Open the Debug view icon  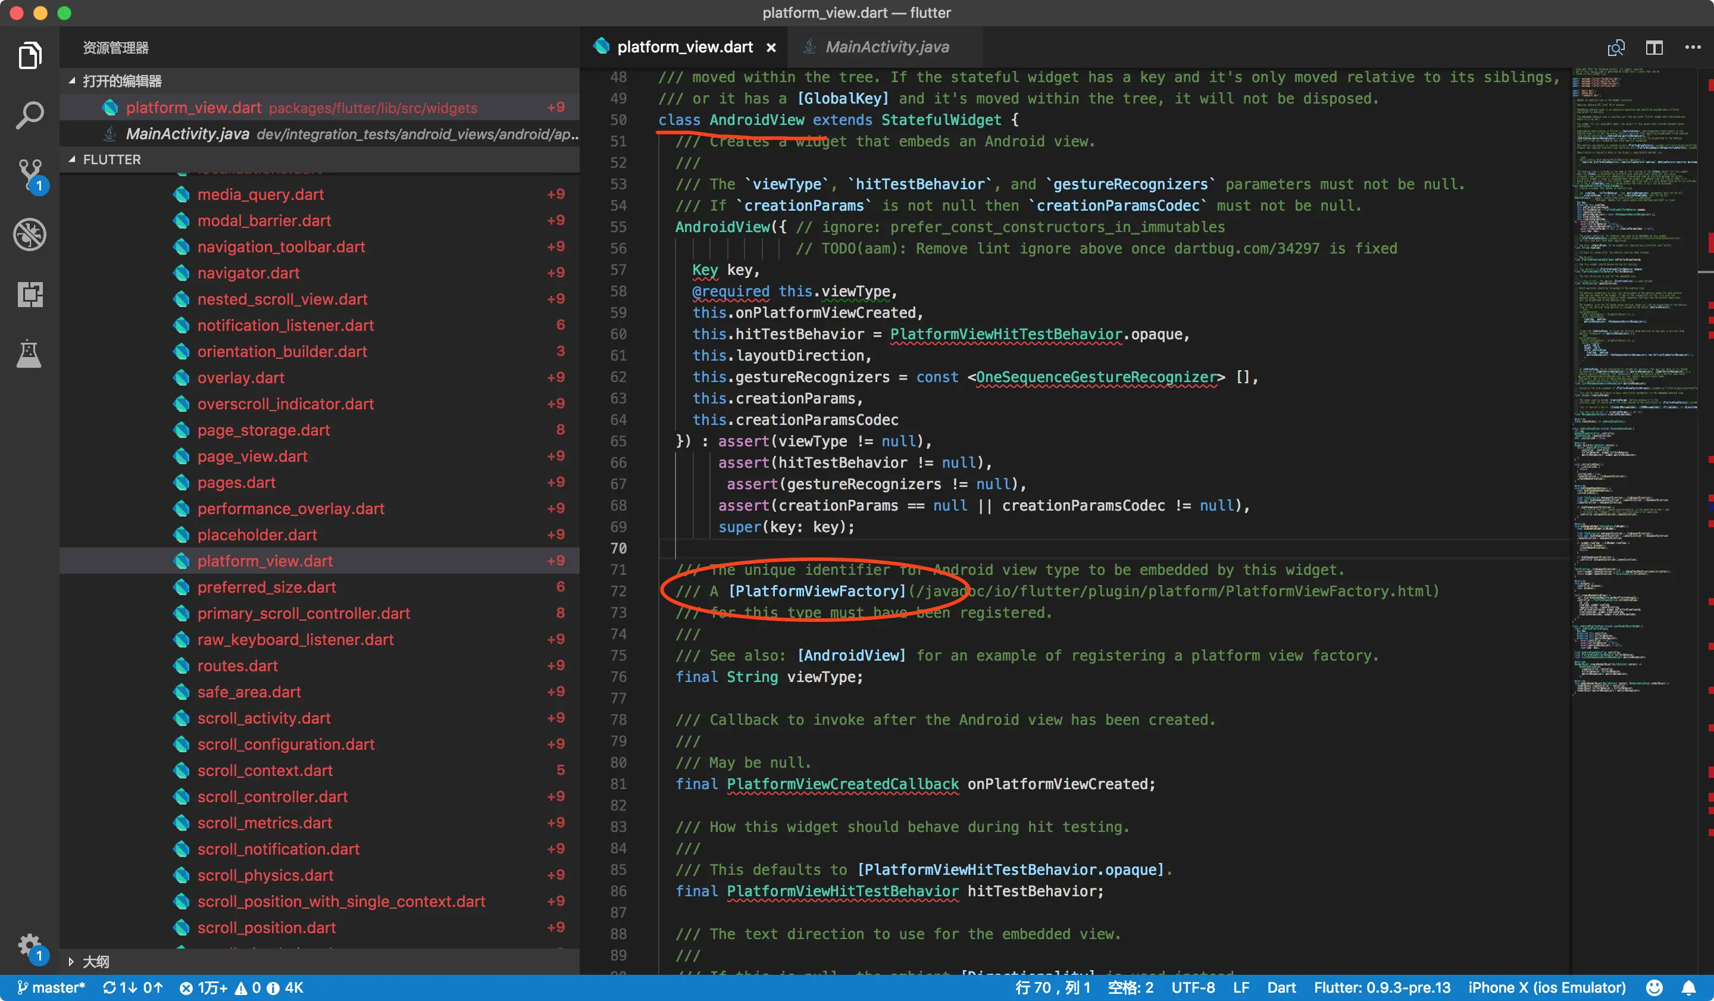pos(29,234)
